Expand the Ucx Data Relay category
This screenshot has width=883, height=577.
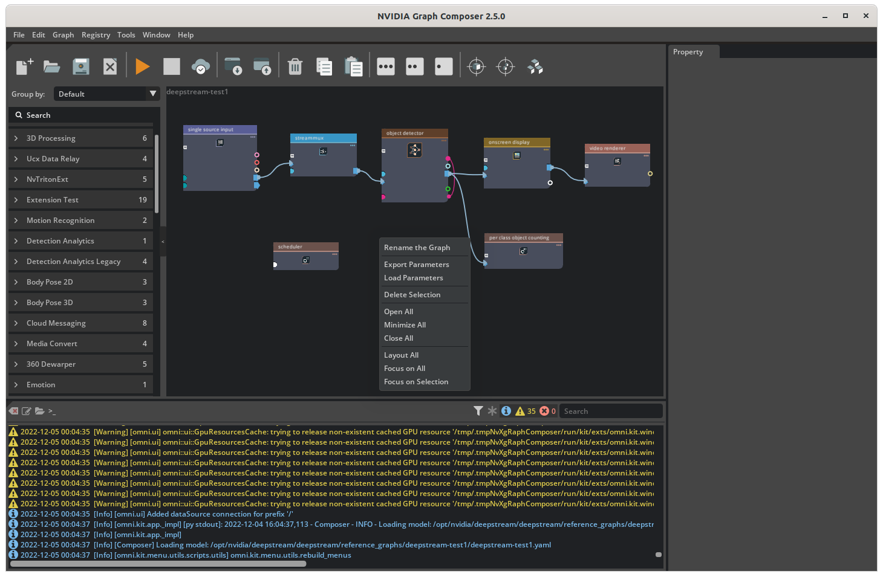tap(80, 159)
